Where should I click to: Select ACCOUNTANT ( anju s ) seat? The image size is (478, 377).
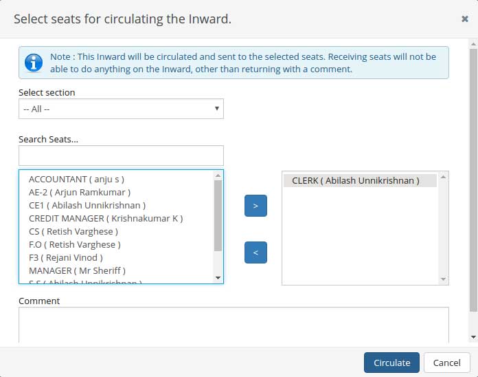[x=76, y=179]
